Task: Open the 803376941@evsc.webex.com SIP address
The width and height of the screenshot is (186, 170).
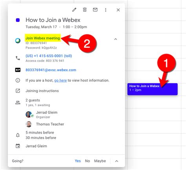Action: click(x=51, y=70)
